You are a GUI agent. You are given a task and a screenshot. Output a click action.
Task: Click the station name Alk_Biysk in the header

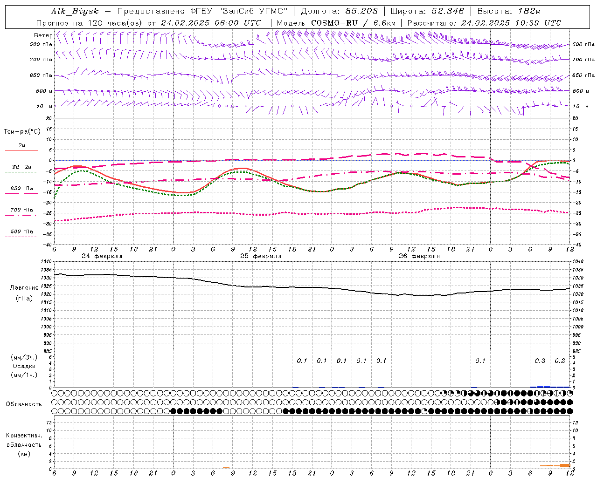pyautogui.click(x=75, y=11)
